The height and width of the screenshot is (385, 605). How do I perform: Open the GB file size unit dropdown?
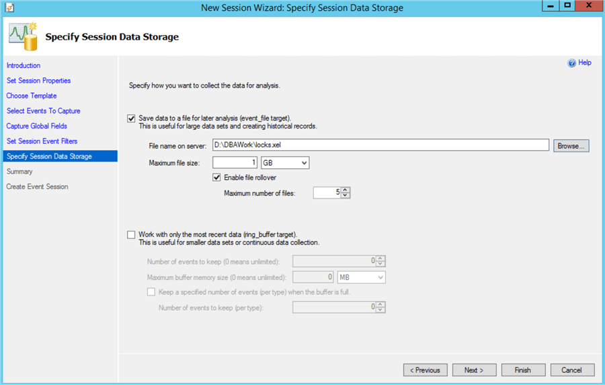pyautogui.click(x=284, y=162)
